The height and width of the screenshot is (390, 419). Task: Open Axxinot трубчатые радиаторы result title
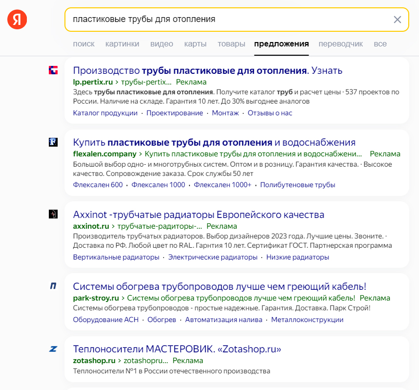(198, 215)
